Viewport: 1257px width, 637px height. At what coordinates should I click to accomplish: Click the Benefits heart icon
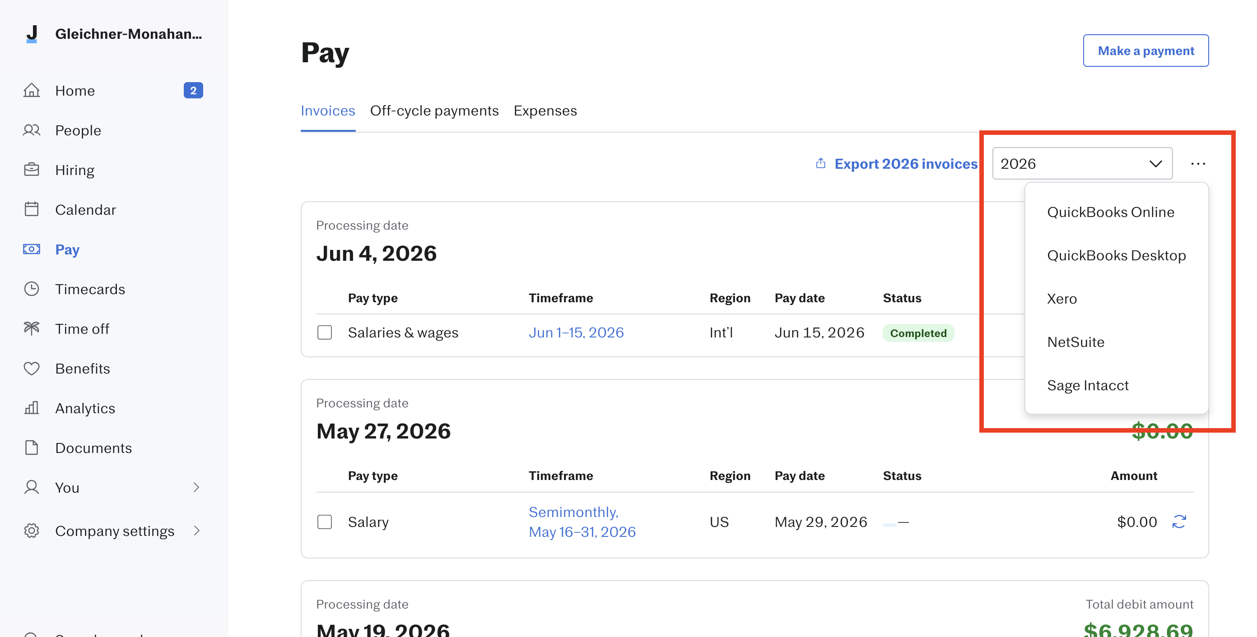32,369
